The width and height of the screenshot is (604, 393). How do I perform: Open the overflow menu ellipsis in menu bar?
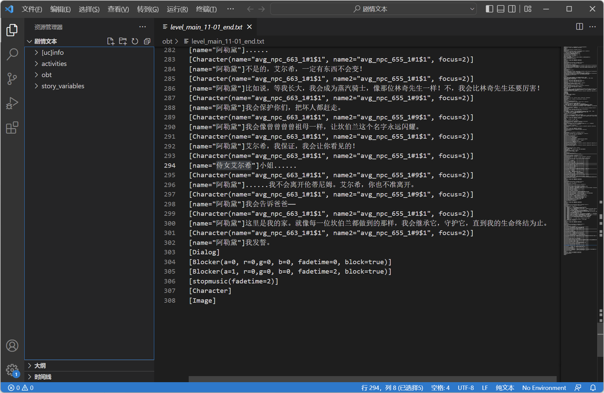coord(231,9)
